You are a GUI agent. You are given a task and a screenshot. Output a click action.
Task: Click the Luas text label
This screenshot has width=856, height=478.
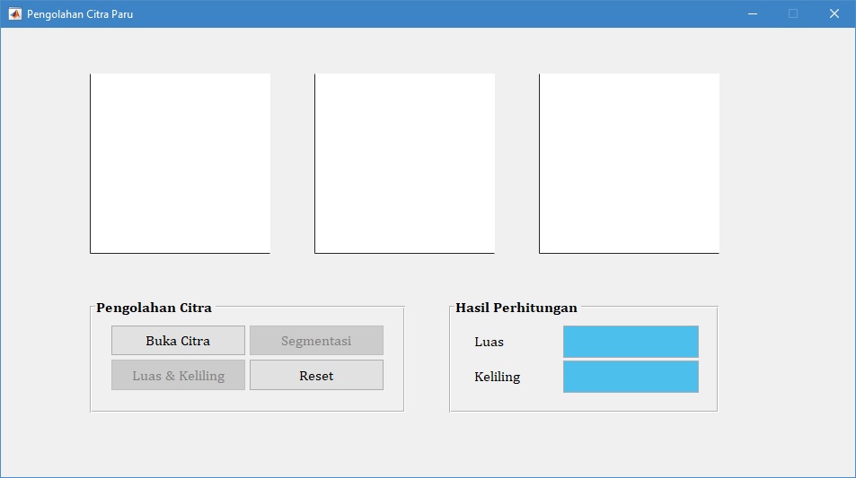coord(490,342)
